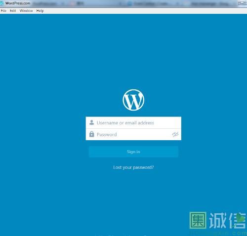
Task: Click the green square watermark character icon
Action: pyautogui.click(x=198, y=220)
